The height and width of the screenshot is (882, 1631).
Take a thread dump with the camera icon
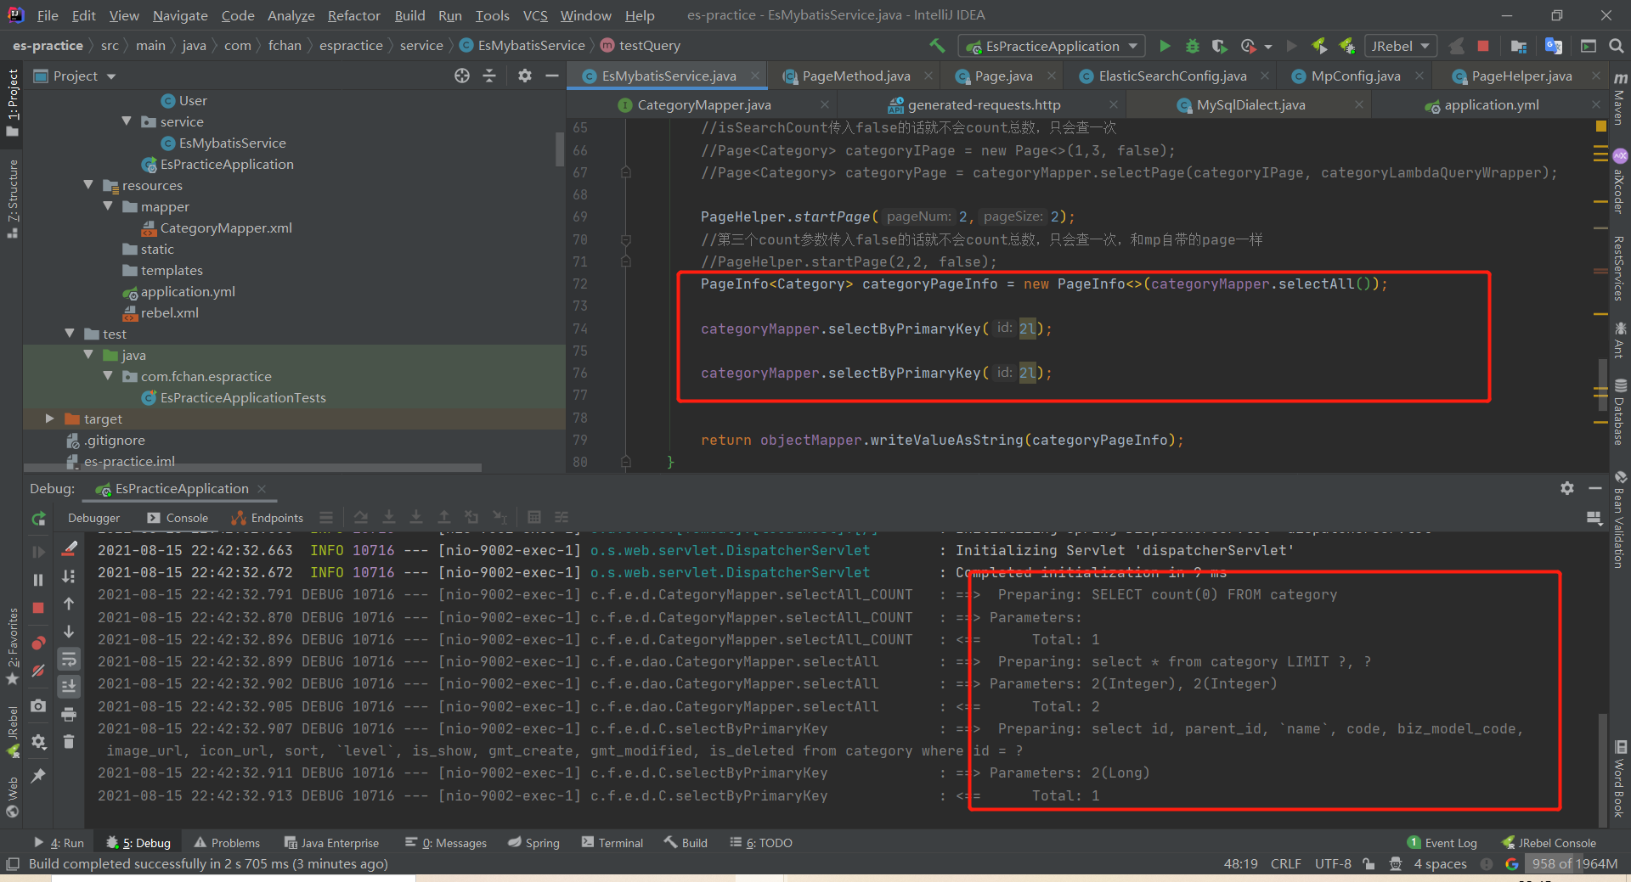click(x=38, y=705)
